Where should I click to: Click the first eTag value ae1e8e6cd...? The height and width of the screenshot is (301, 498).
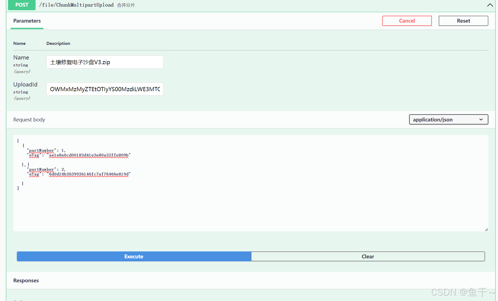pyautogui.click(x=89, y=155)
